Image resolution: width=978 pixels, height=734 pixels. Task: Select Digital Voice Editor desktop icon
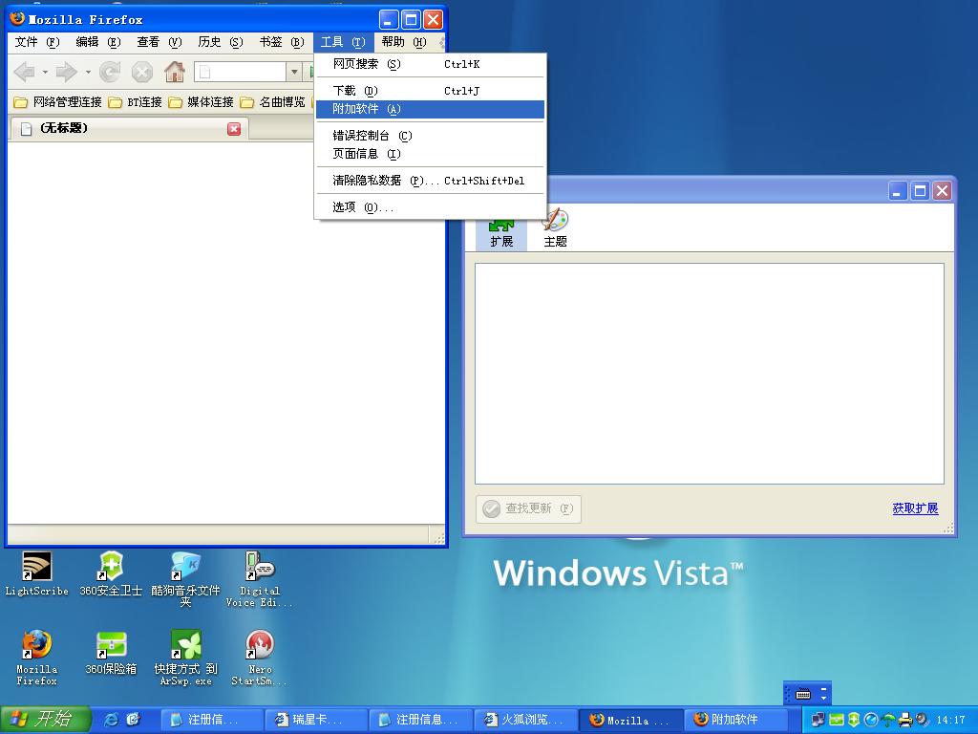coord(260,580)
